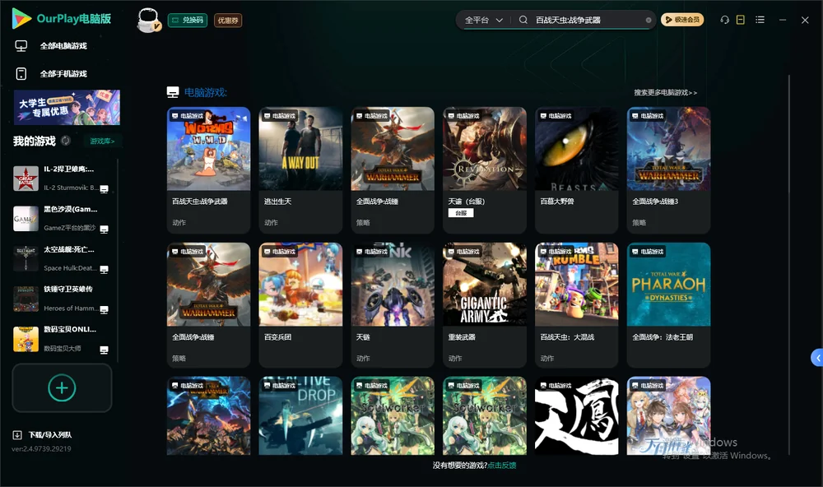
Task: Click the 极速会员 membership button
Action: tap(682, 20)
